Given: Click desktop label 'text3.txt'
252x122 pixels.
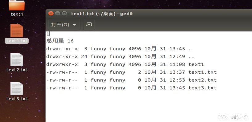Looking at the screenshot, I should (17, 99).
